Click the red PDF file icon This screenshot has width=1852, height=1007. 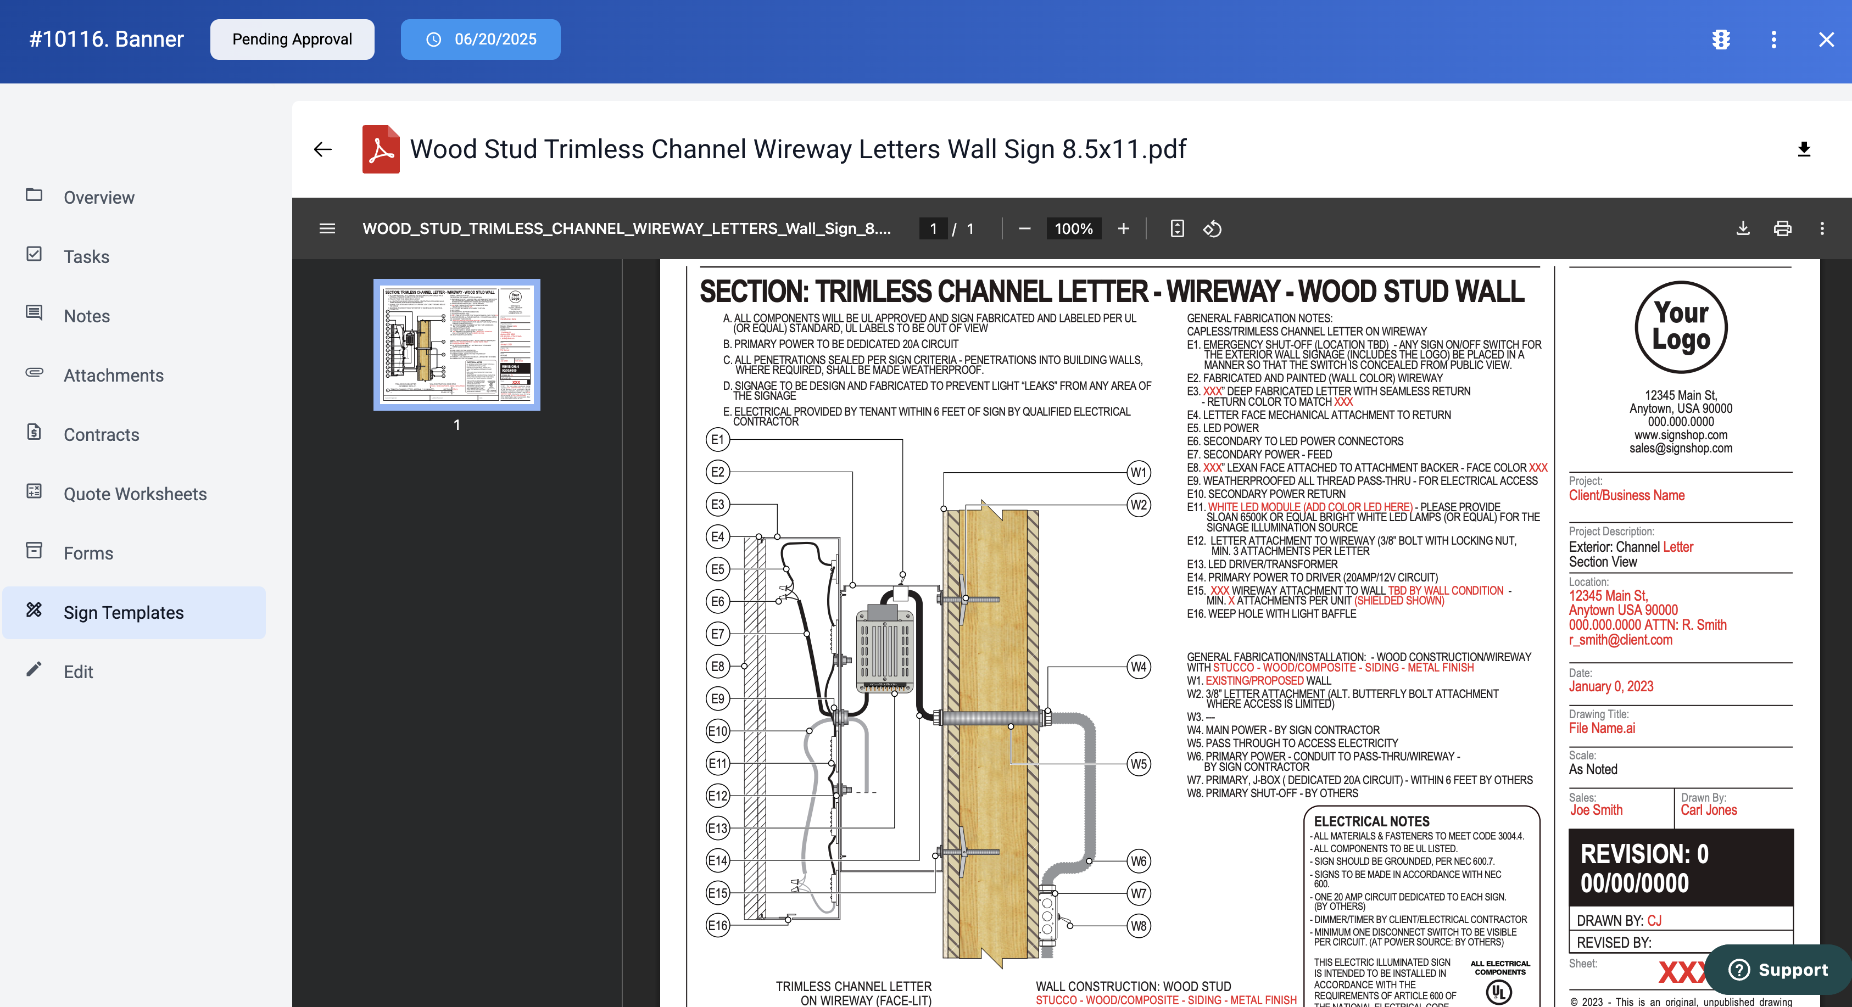tap(381, 149)
